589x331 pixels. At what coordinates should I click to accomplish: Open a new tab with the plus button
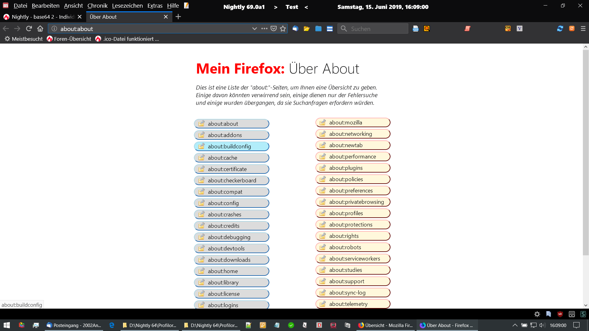(178, 17)
